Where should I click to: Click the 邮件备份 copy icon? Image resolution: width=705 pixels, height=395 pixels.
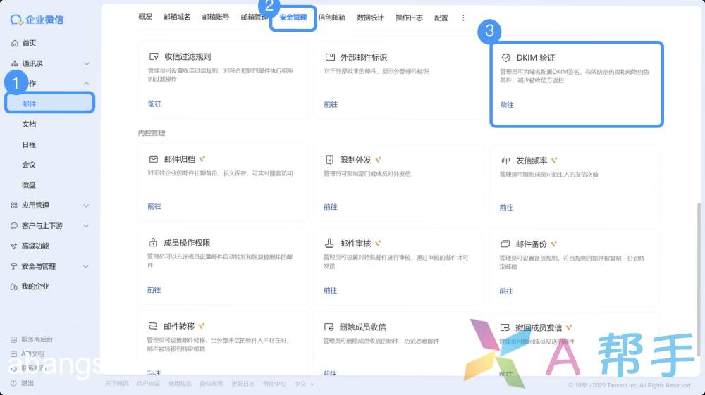pos(505,244)
